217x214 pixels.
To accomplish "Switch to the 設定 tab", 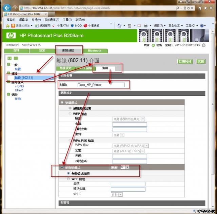I will (42, 50).
